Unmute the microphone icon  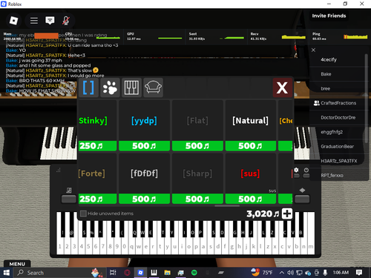click(x=65, y=21)
